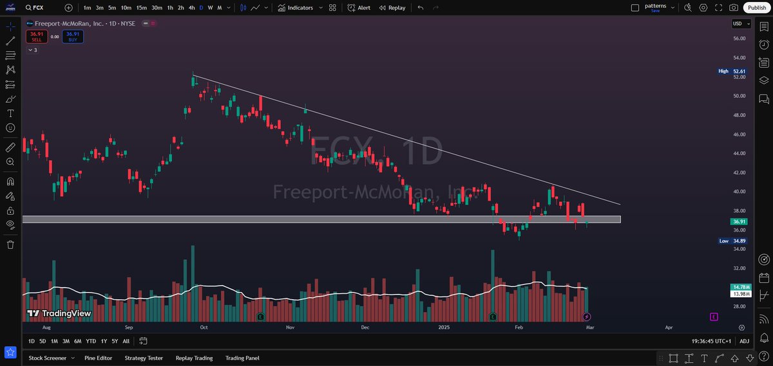Set date range to 3M
The height and width of the screenshot is (366, 773).
(66, 341)
